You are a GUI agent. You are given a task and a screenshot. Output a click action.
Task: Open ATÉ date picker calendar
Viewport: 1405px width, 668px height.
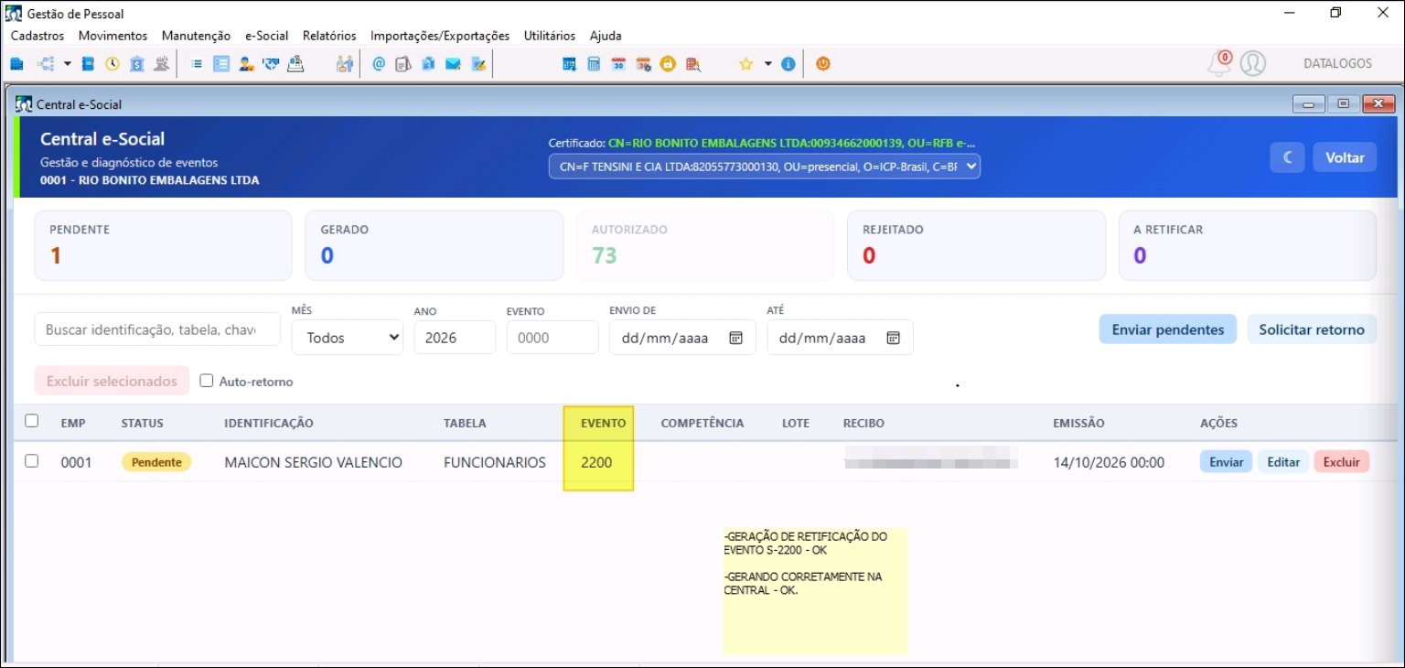click(893, 338)
